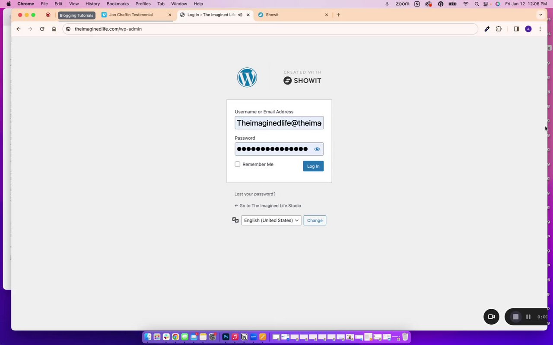Open the Chrome three-dot menu

click(540, 29)
